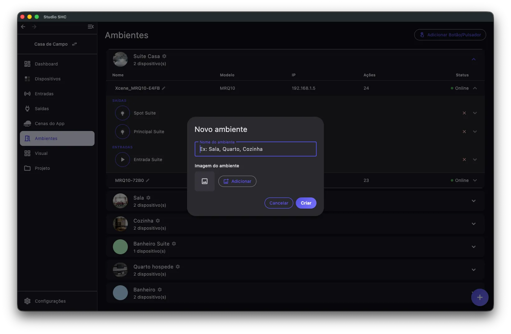Remove Spot Suite with X icon
Screen dimensions: 511x334
(x=464, y=113)
